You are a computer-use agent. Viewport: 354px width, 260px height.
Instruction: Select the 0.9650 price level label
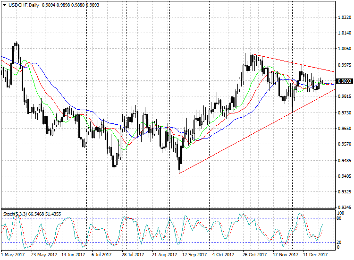(x=345, y=129)
